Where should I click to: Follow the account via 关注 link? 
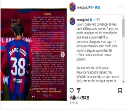coord(97,7)
